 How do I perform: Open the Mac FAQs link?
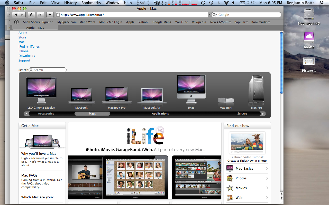pyautogui.click(x=29, y=175)
